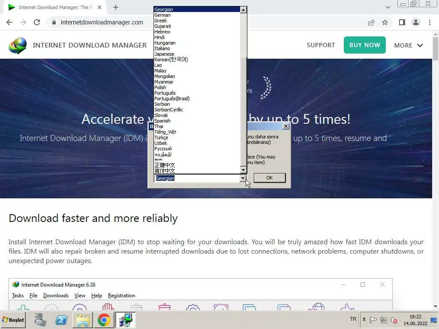The image size is (439, 329).
Task: Select Русский from language list
Action: pyautogui.click(x=197, y=149)
